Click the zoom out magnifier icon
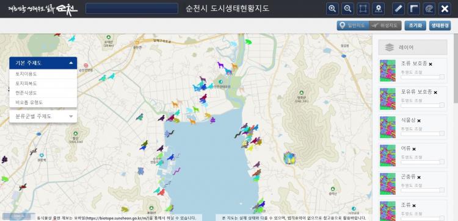The width and height of the screenshot is (458, 221). click(347, 9)
